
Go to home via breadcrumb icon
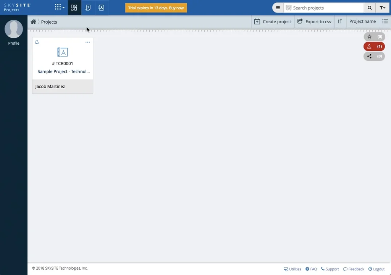34,22
